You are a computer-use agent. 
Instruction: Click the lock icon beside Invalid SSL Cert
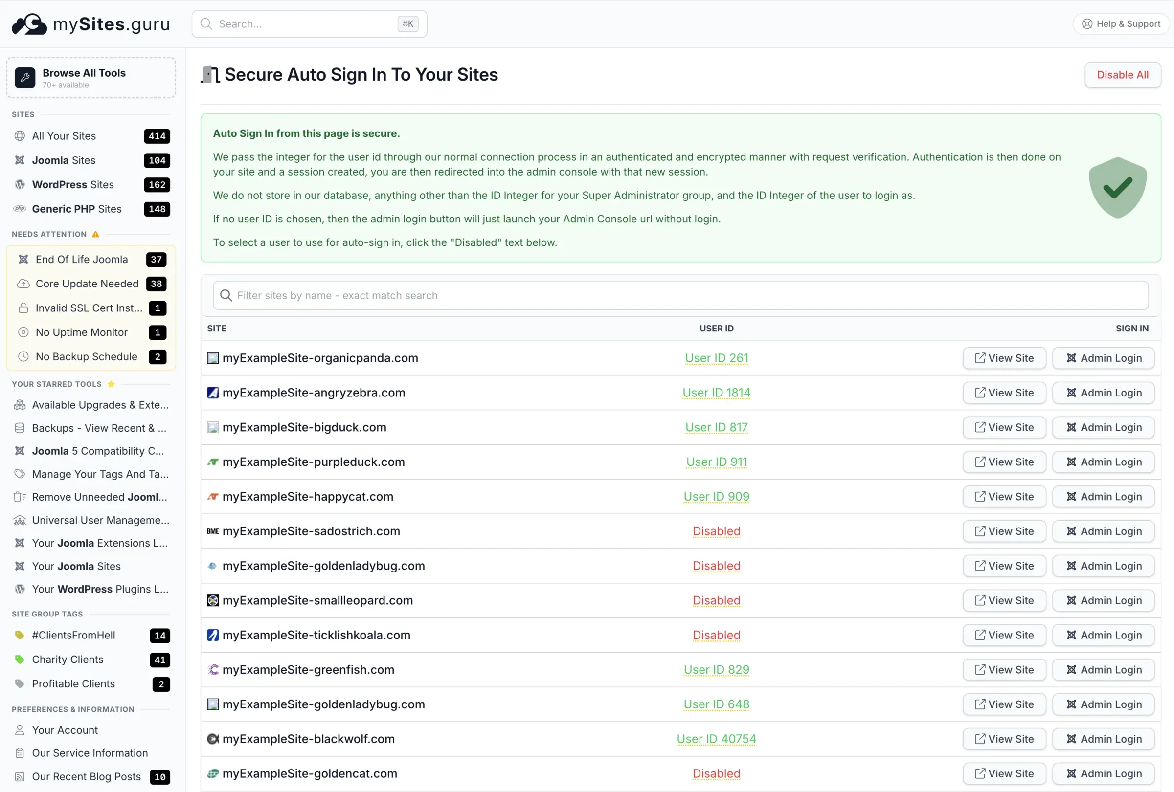point(24,308)
